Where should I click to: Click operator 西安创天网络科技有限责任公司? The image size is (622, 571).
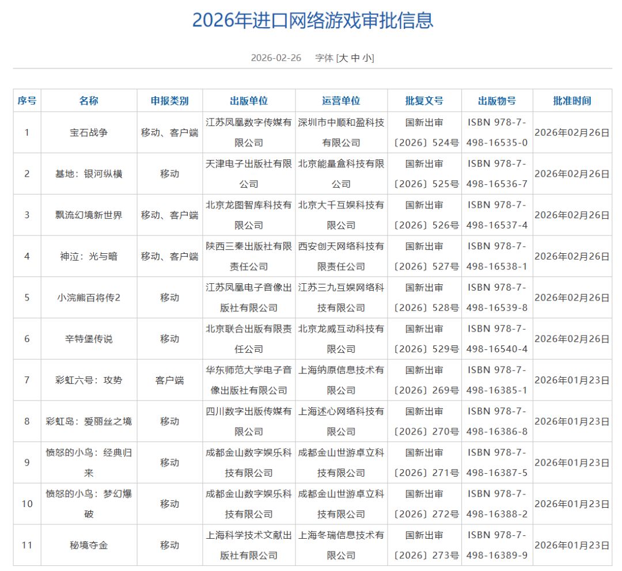click(341, 256)
